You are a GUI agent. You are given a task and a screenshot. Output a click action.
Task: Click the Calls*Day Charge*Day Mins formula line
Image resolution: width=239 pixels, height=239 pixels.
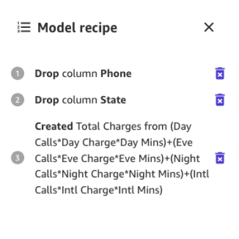click(x=114, y=142)
